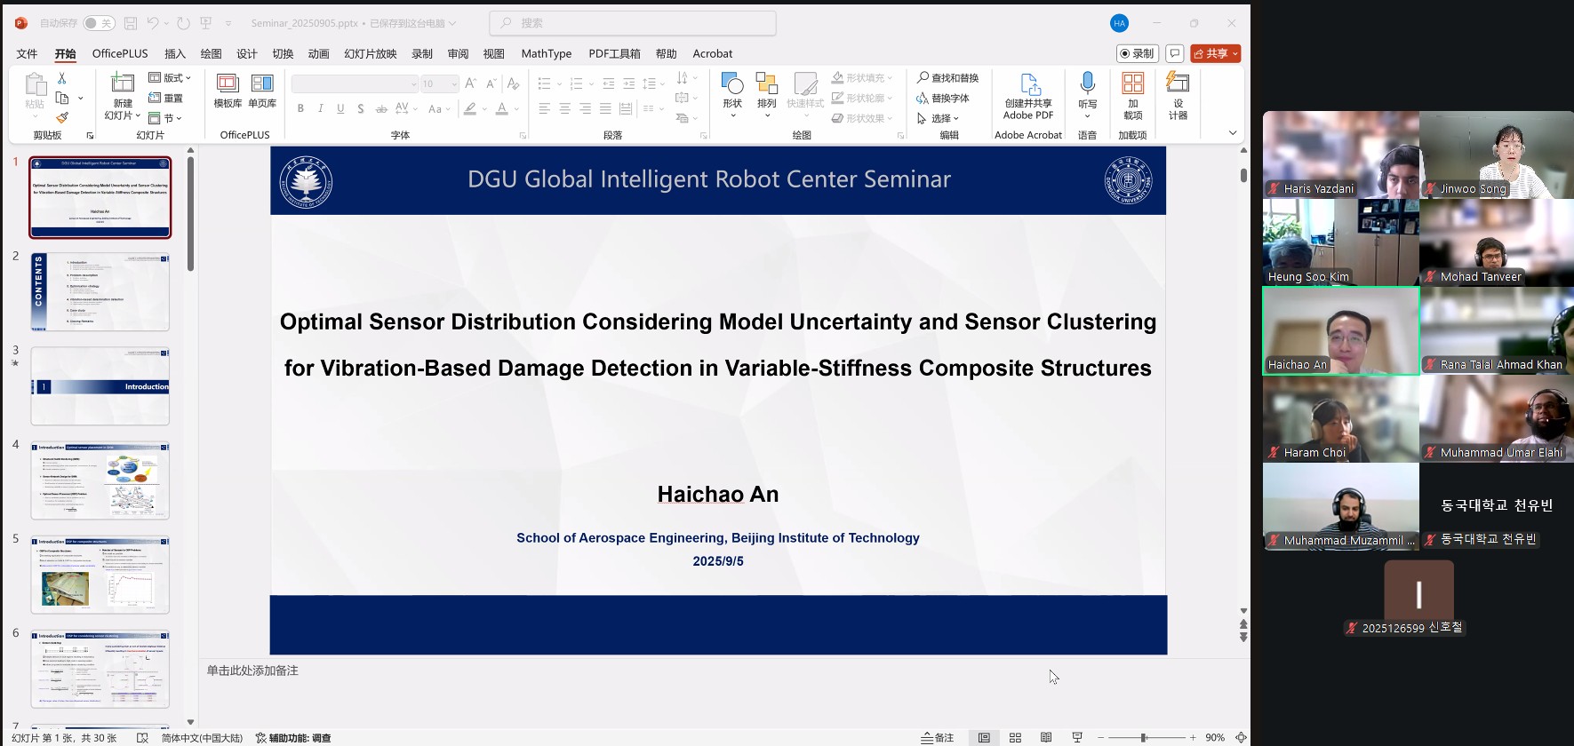Click the Format Painter brush icon
1574x746 pixels.
(x=62, y=117)
